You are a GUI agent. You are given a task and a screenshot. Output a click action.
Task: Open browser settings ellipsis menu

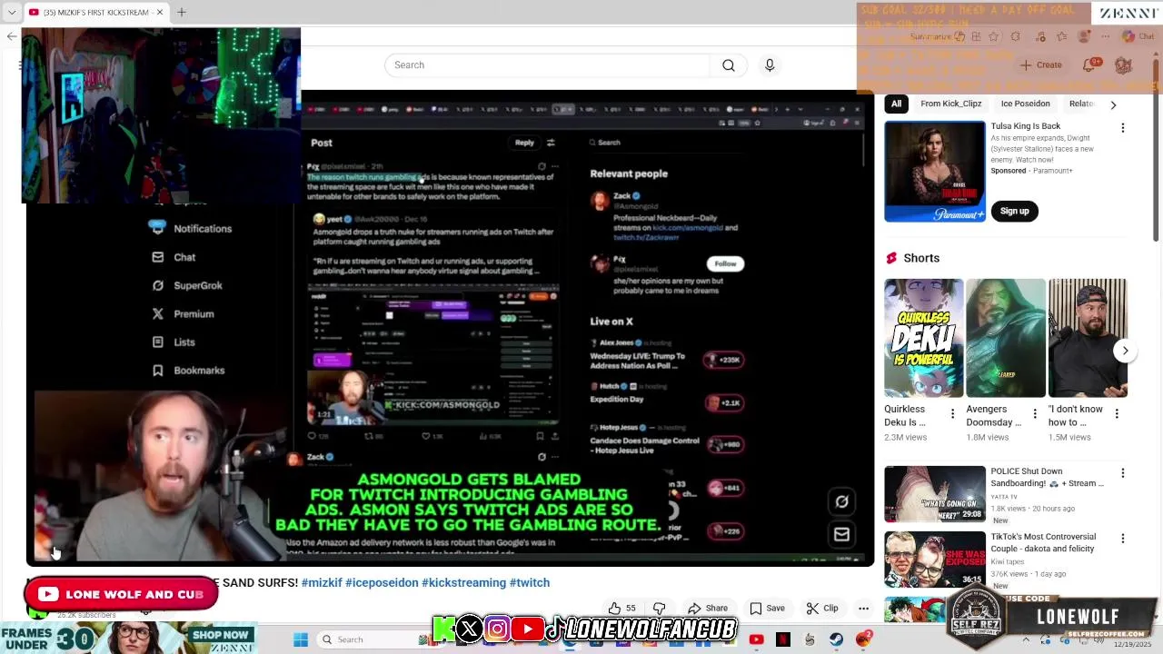[1106, 37]
